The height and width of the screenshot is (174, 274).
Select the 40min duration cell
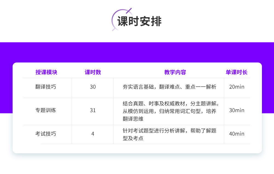tap(236, 134)
